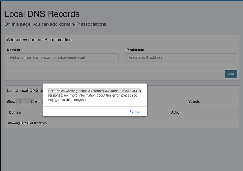Click the Action column header

tap(176, 112)
